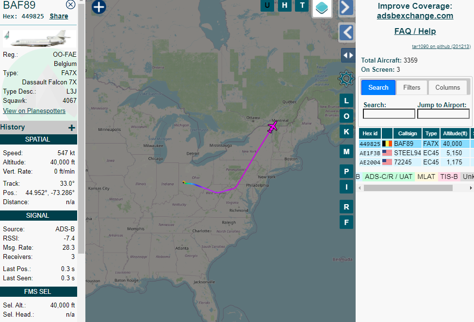Click the MLAT legend label
Screen dimensions: 474x322
coord(426,177)
